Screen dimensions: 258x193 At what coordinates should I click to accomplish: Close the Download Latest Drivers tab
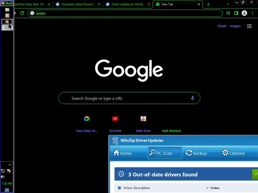[x=99, y=4]
